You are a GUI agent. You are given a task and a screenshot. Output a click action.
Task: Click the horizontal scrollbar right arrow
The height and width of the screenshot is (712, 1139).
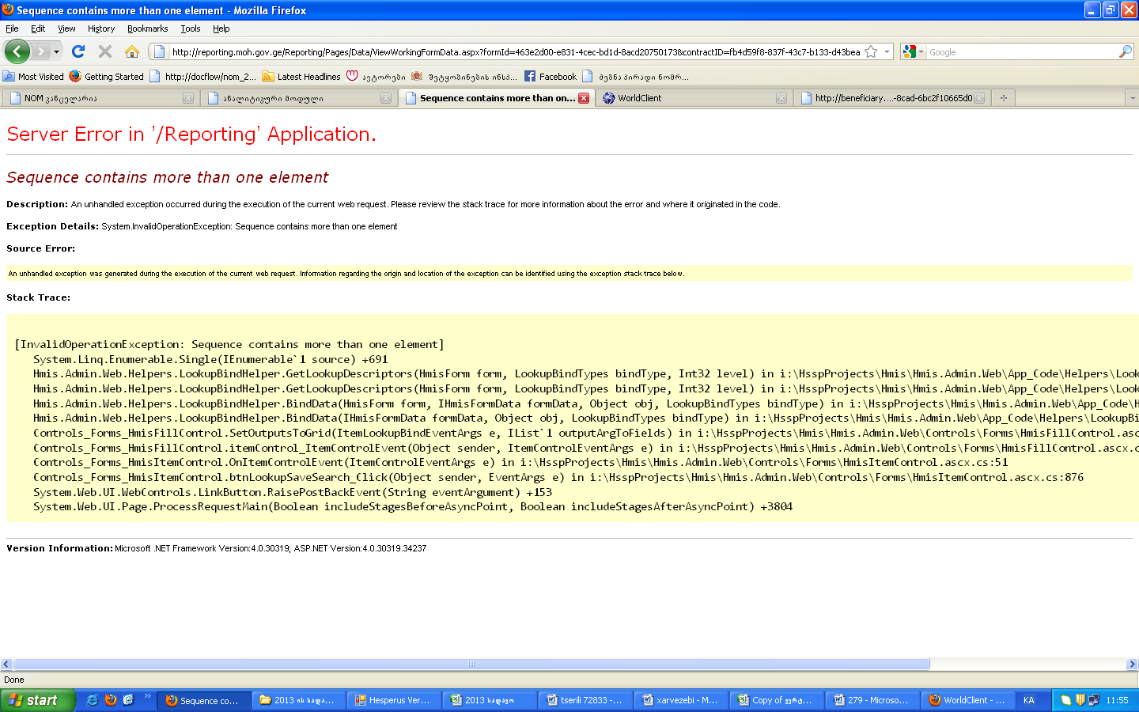point(1132,665)
